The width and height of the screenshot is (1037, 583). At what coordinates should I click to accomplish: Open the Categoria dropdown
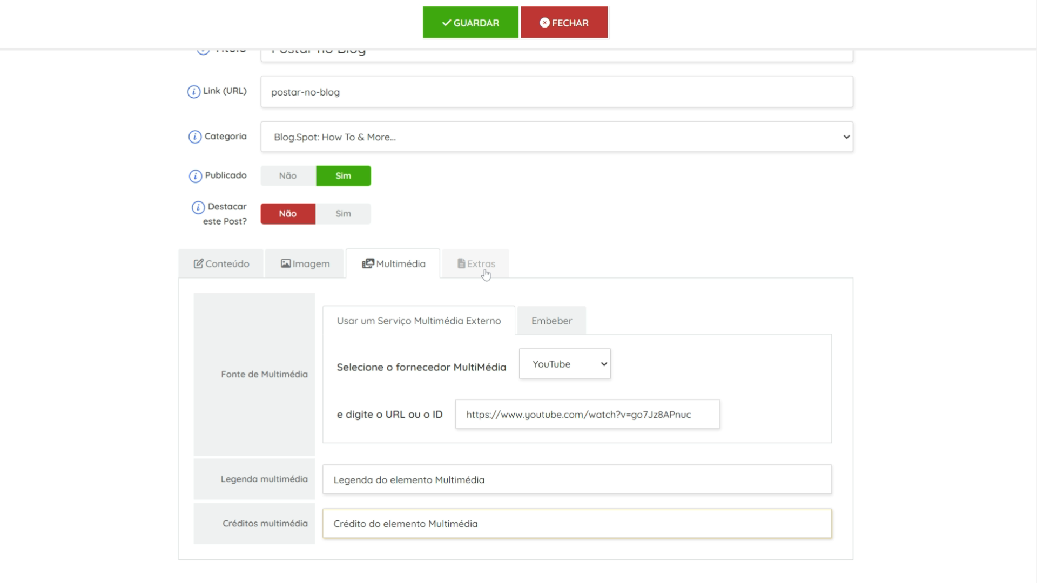(556, 137)
